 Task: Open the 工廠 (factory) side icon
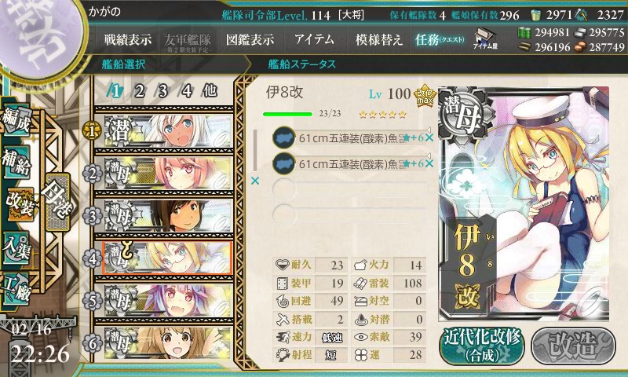pos(16,289)
